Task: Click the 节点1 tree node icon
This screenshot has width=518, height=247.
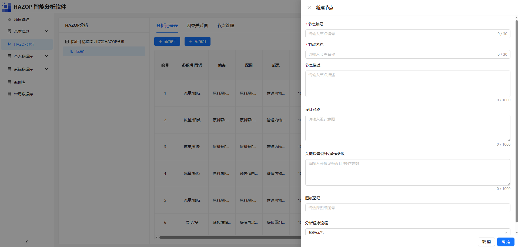Action: pos(71,51)
